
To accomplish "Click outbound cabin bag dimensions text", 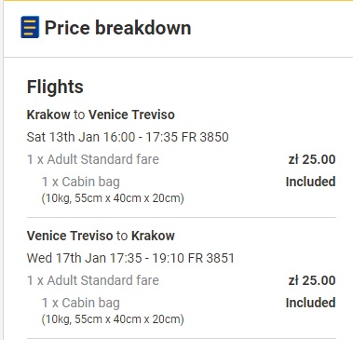I will (113, 198).
